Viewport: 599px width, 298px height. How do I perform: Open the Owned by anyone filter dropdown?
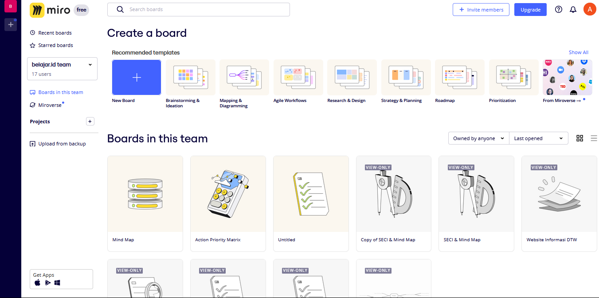(478, 138)
